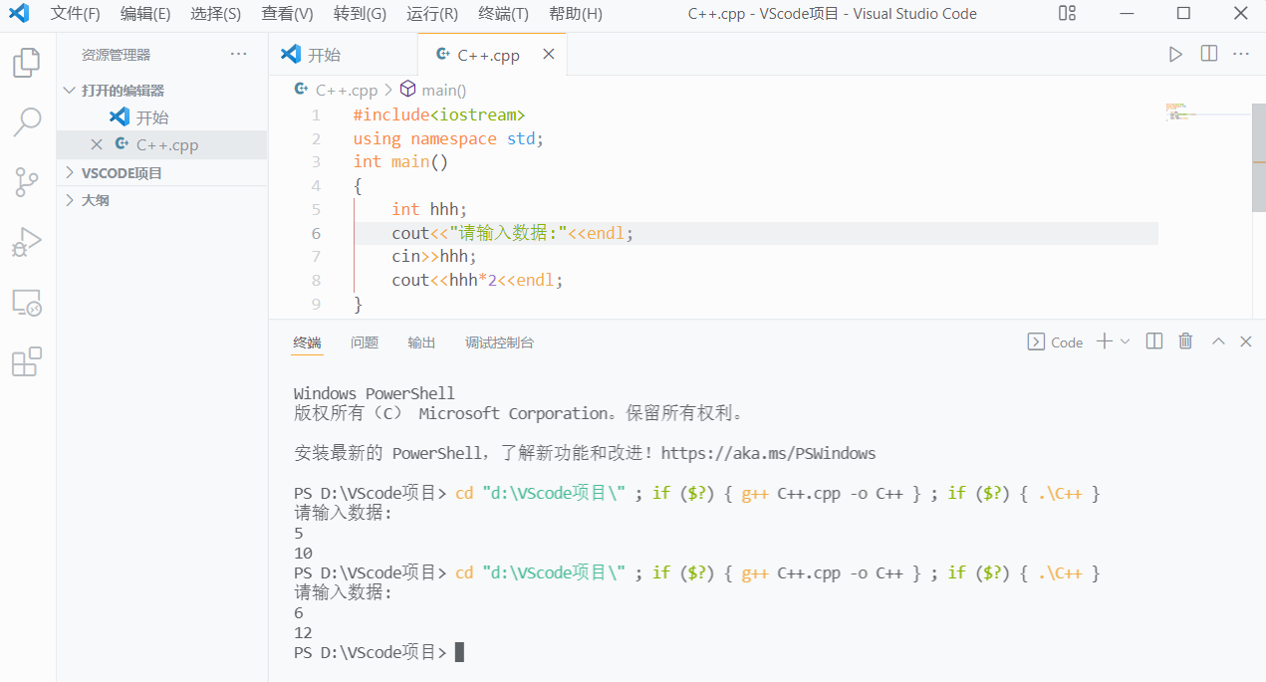Click the Explorer more actions ellipsis

238,53
